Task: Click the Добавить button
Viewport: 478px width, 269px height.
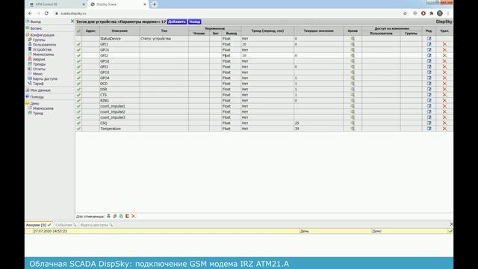Action: pyautogui.click(x=177, y=22)
